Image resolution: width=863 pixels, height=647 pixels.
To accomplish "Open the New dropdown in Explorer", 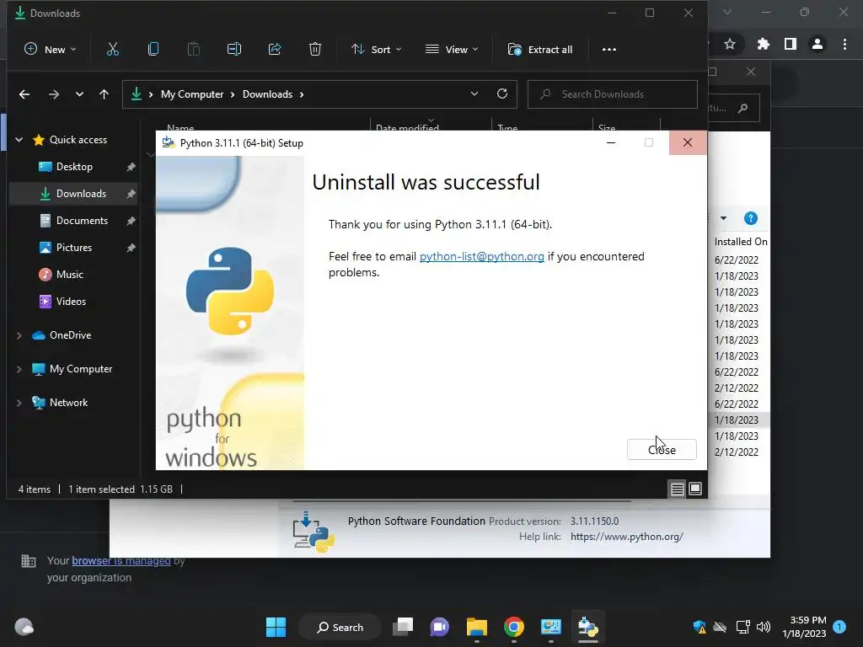I will (x=50, y=49).
